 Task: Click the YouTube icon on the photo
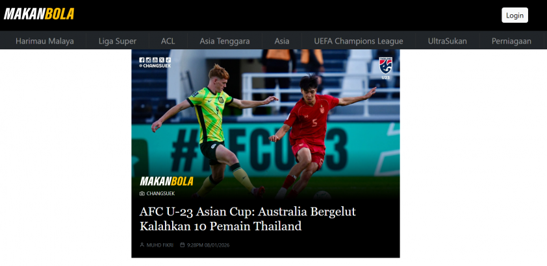[x=155, y=60]
